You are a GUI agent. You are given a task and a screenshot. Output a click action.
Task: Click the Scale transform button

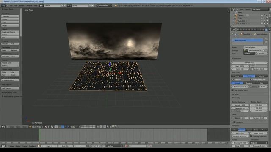(x=10, y=22)
